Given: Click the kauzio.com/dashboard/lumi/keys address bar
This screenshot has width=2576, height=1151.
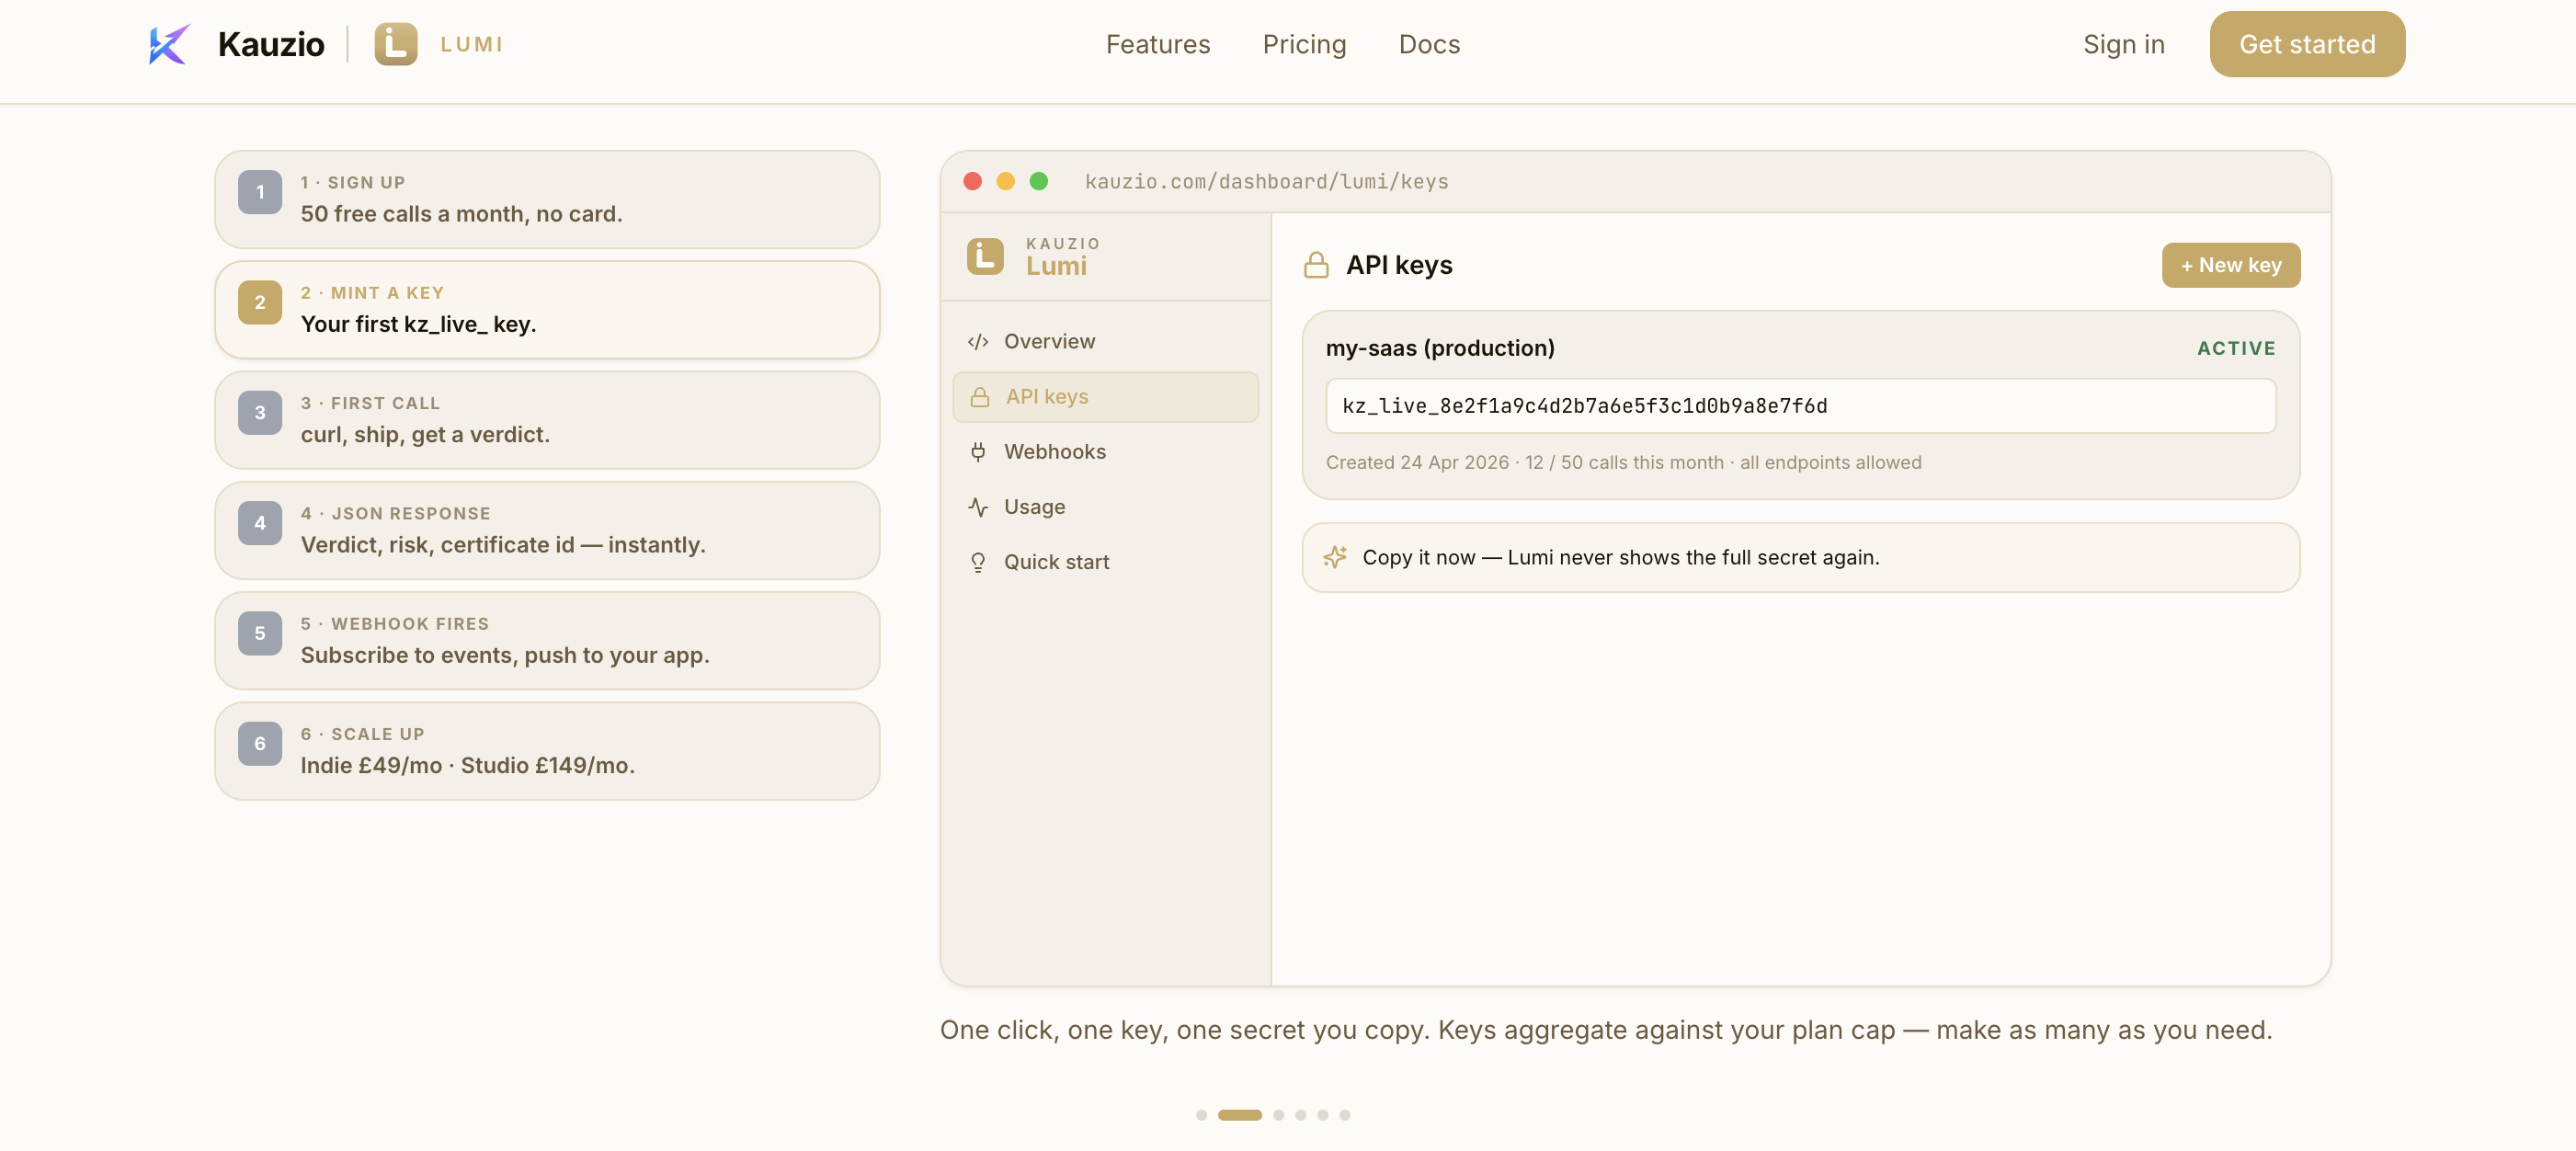Looking at the screenshot, I should pos(1267,181).
